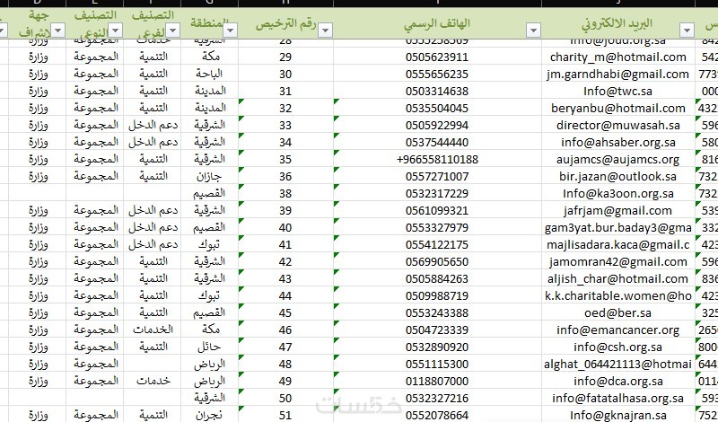Select email cell jamomran42@gmail.com

(x=618, y=261)
